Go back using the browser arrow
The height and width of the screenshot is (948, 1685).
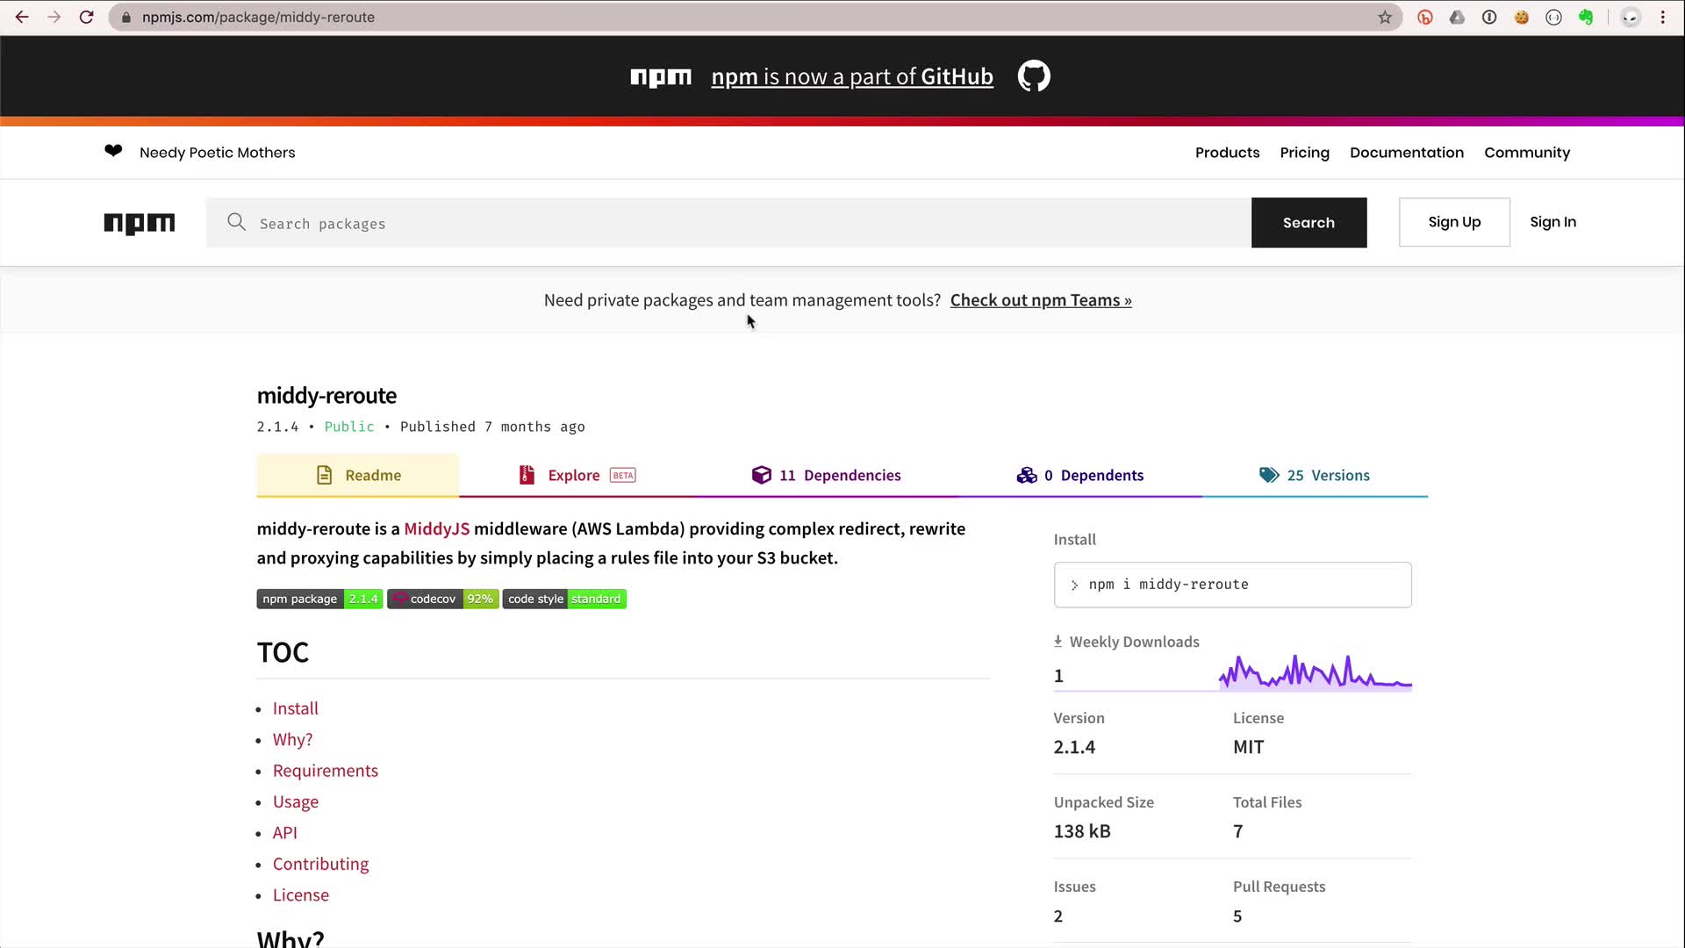(22, 17)
